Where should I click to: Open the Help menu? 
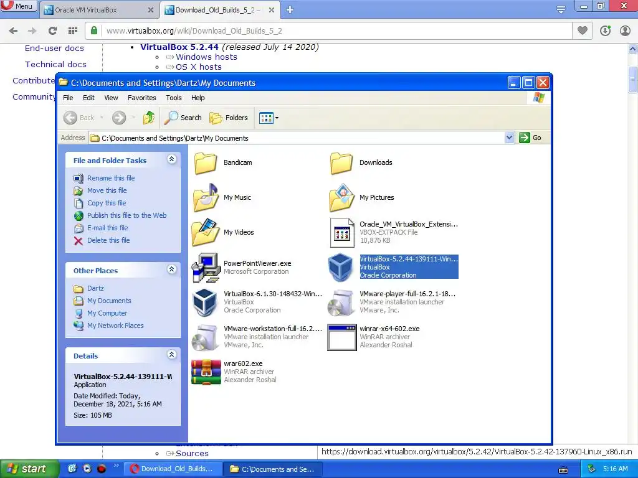(198, 98)
